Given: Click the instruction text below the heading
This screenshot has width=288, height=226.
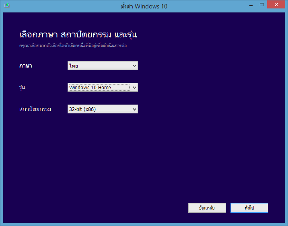Looking at the screenshot, I should (x=73, y=46).
